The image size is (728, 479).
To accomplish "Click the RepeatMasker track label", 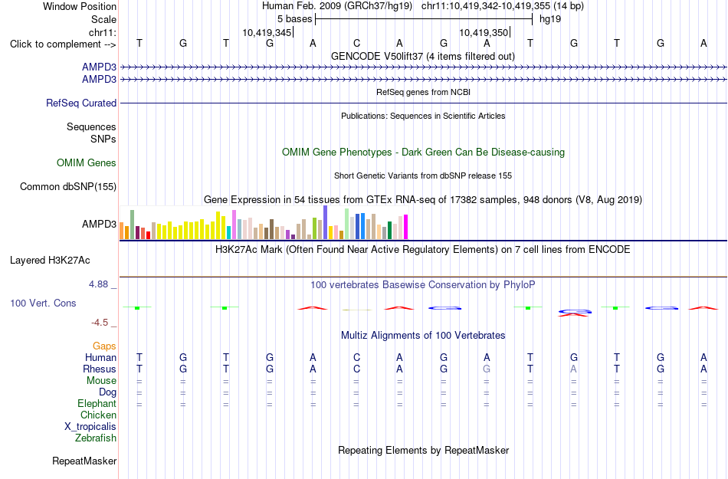I will coord(84,461).
